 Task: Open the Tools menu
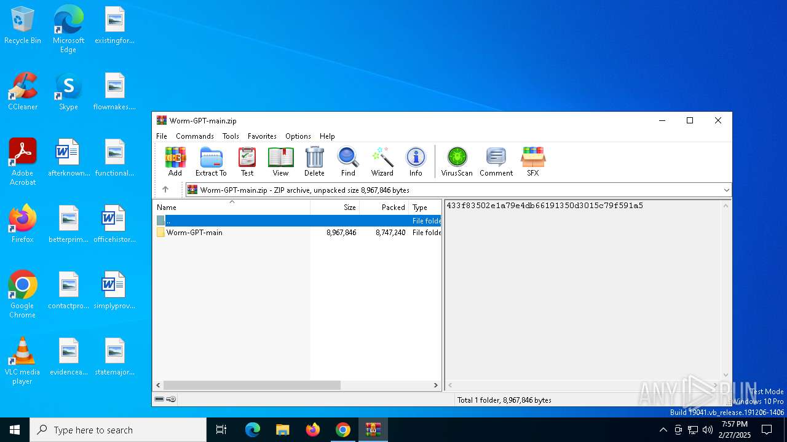tap(231, 136)
